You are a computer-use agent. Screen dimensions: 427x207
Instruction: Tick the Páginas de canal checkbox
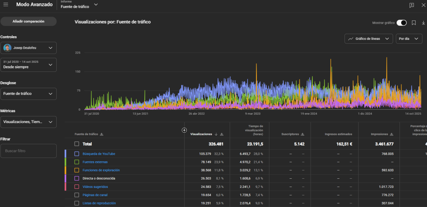[76, 195]
